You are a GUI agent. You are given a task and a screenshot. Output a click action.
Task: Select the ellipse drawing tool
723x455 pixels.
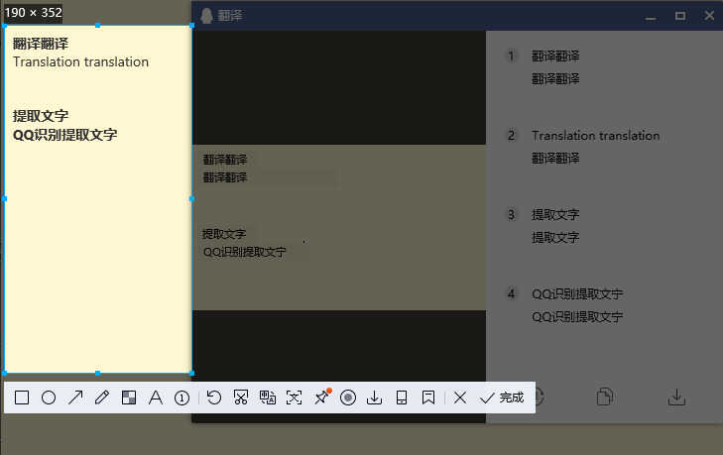point(49,398)
